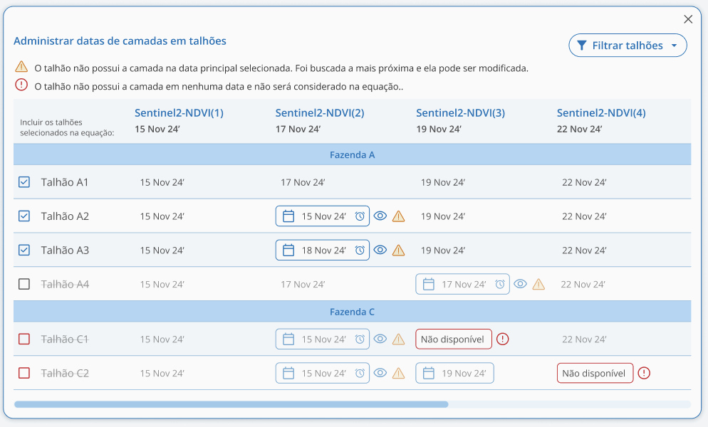Click the clock icon in Talhão C1 date field

tap(360, 339)
